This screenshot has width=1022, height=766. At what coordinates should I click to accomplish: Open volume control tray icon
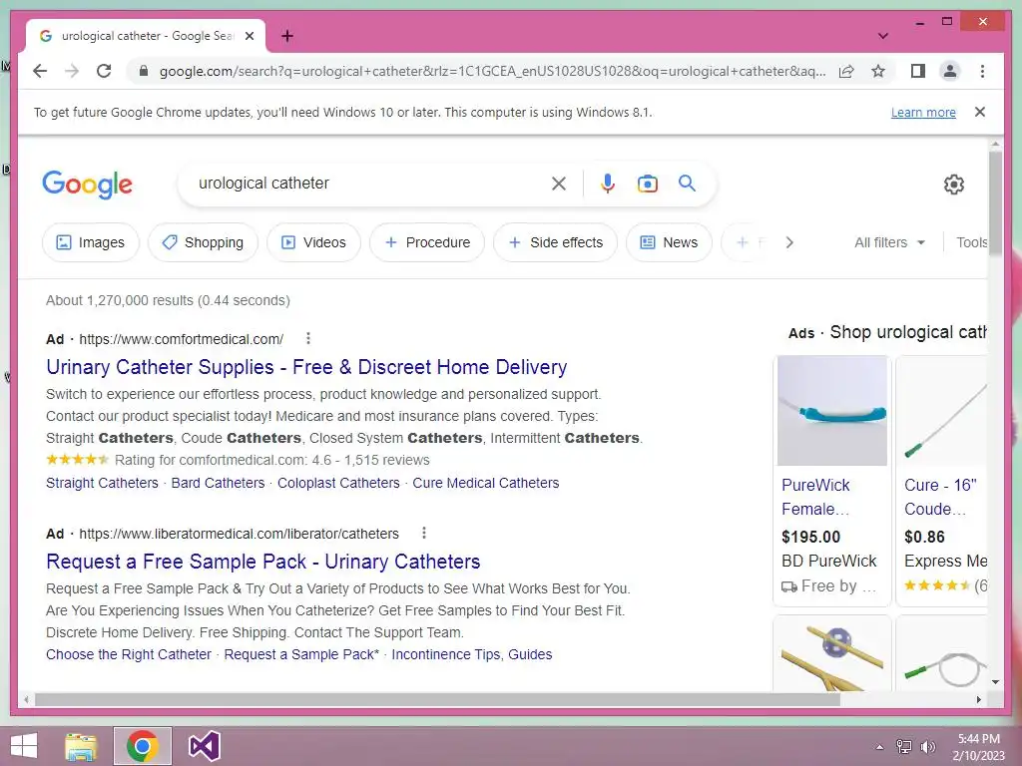click(x=927, y=747)
